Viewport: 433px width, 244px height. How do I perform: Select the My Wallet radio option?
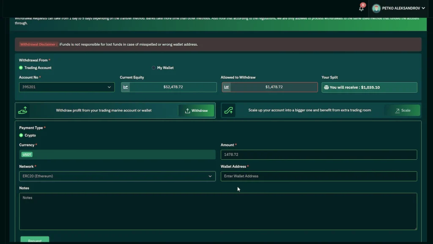153,68
